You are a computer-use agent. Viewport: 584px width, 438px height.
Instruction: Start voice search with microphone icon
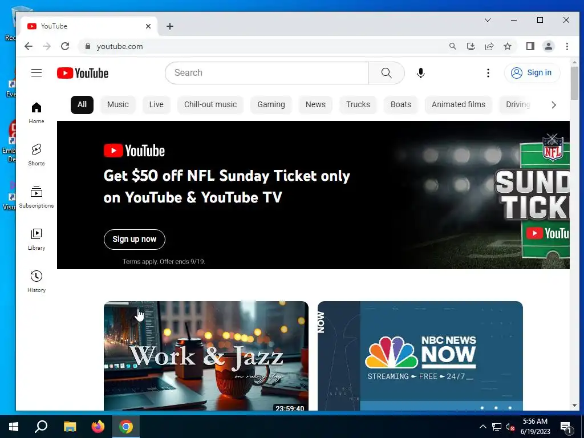pyautogui.click(x=420, y=73)
